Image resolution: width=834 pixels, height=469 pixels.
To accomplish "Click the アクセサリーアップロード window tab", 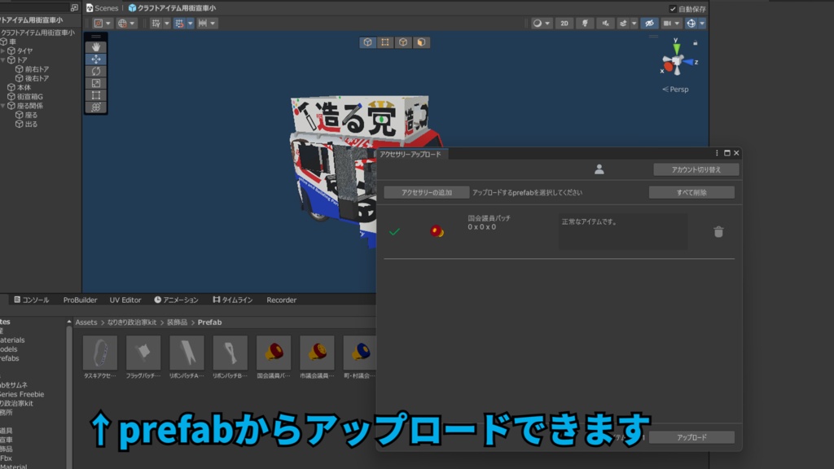I will (x=410, y=154).
